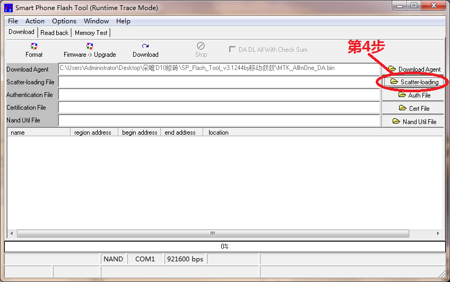Open the Help menu

(123, 21)
